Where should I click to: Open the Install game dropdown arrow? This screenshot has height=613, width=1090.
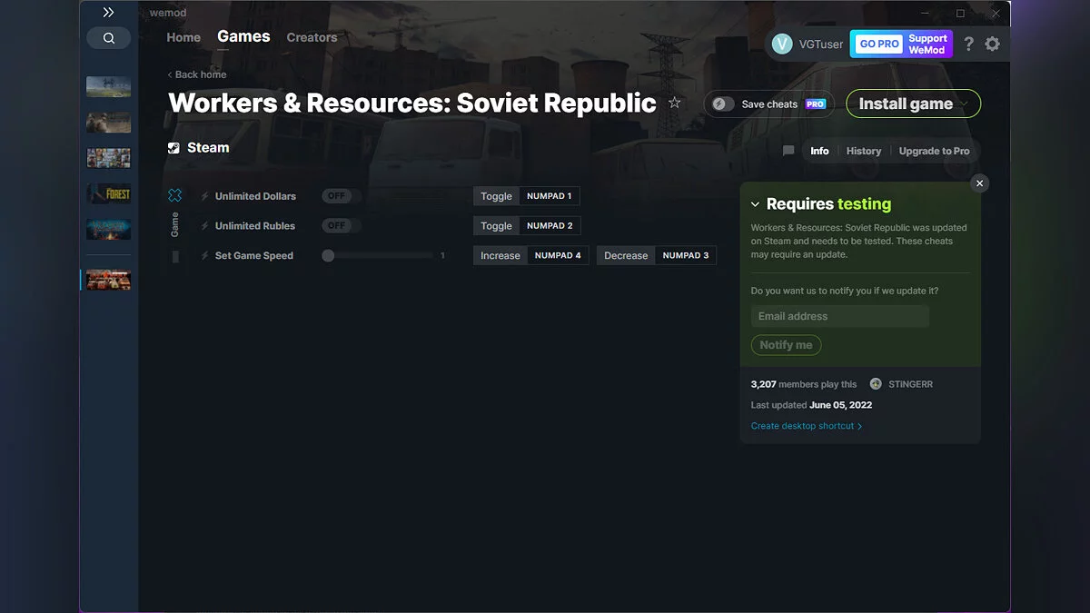(965, 103)
